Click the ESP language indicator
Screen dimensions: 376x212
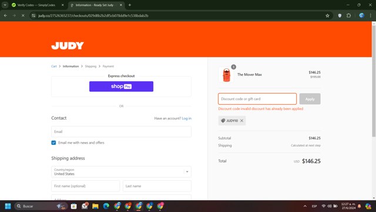314,206
